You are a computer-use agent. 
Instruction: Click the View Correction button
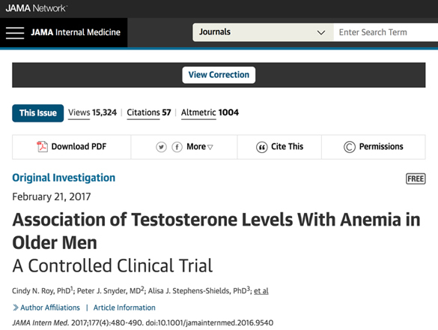(x=219, y=75)
